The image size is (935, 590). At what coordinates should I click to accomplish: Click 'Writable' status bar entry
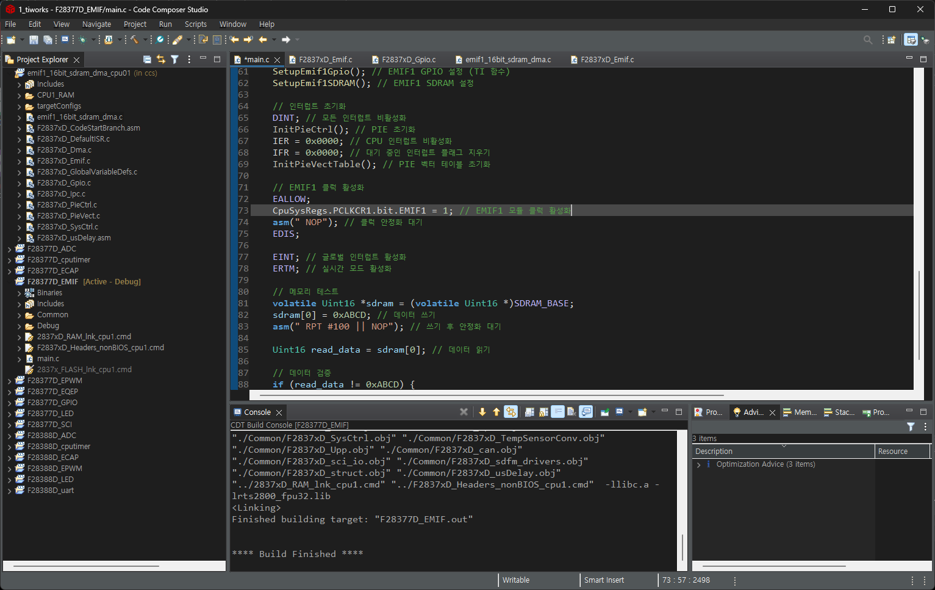(x=516, y=580)
